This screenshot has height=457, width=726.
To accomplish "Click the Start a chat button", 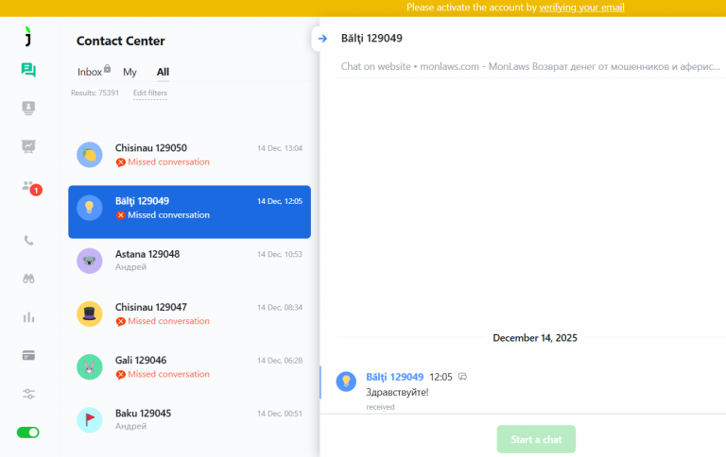I will click(536, 439).
